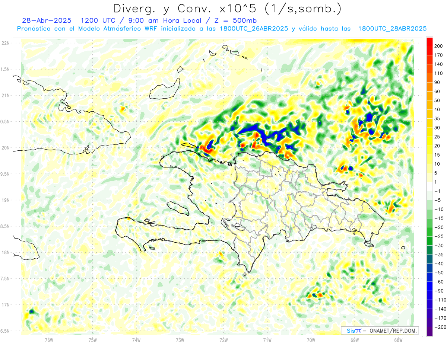Click the 'SisPI - ONAMET/REP.DOM.' credit box
The width and height of the screenshot is (447, 345).
(380, 330)
